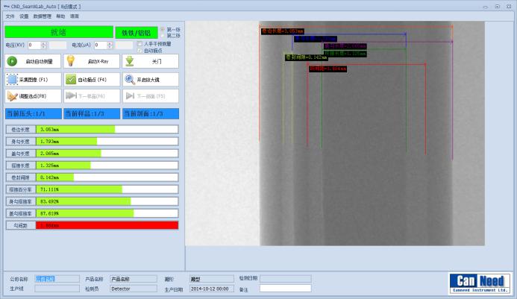Click the green down-arrow 关门 icon

(129, 62)
